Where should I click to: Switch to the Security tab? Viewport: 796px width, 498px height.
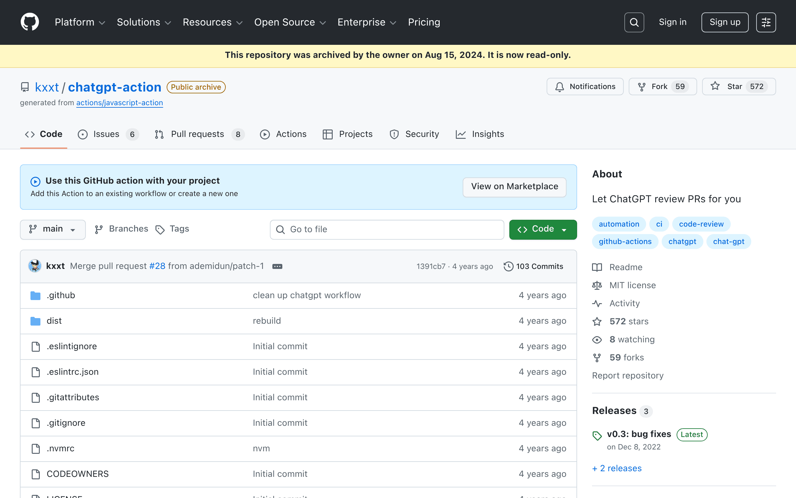(414, 134)
